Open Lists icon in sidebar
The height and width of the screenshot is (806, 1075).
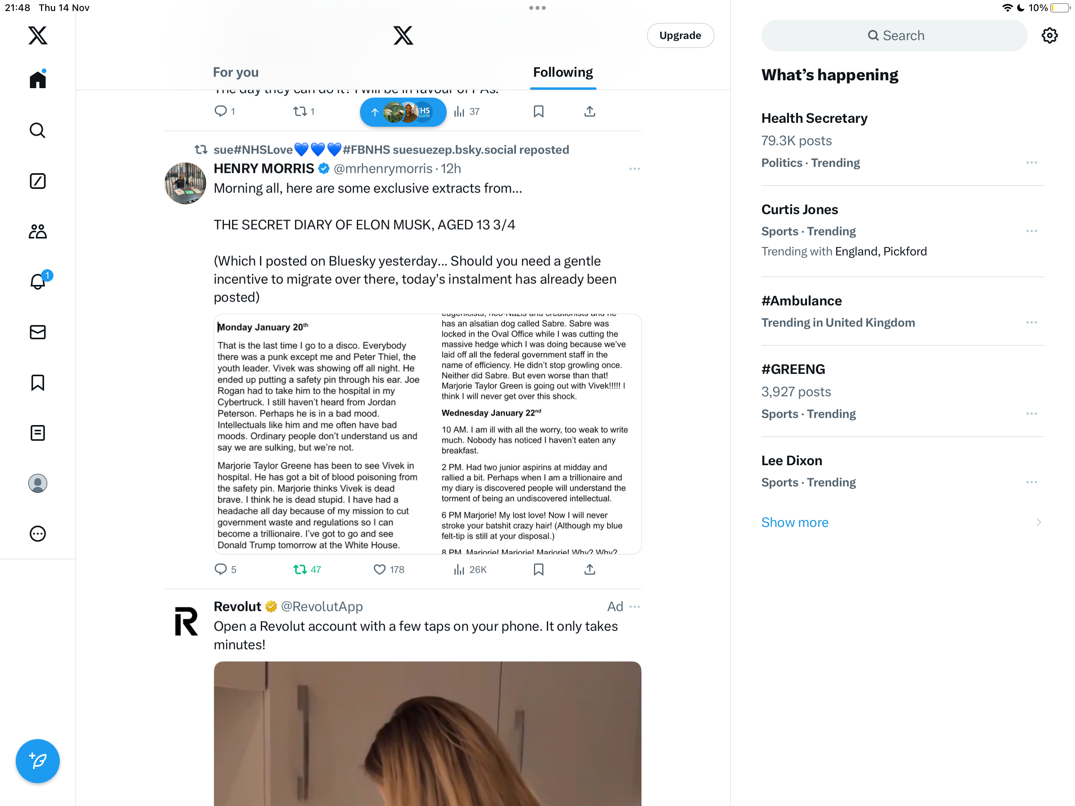point(37,433)
